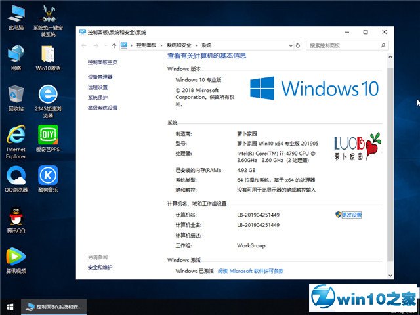Click the Windows 10 logo image
This screenshot has width=420, height=315.
click(314, 89)
